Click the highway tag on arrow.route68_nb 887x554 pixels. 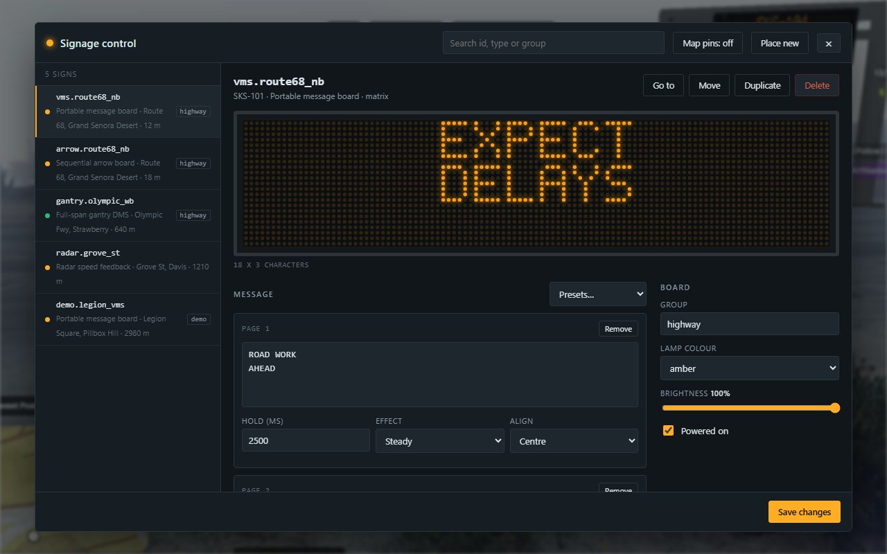pos(193,163)
